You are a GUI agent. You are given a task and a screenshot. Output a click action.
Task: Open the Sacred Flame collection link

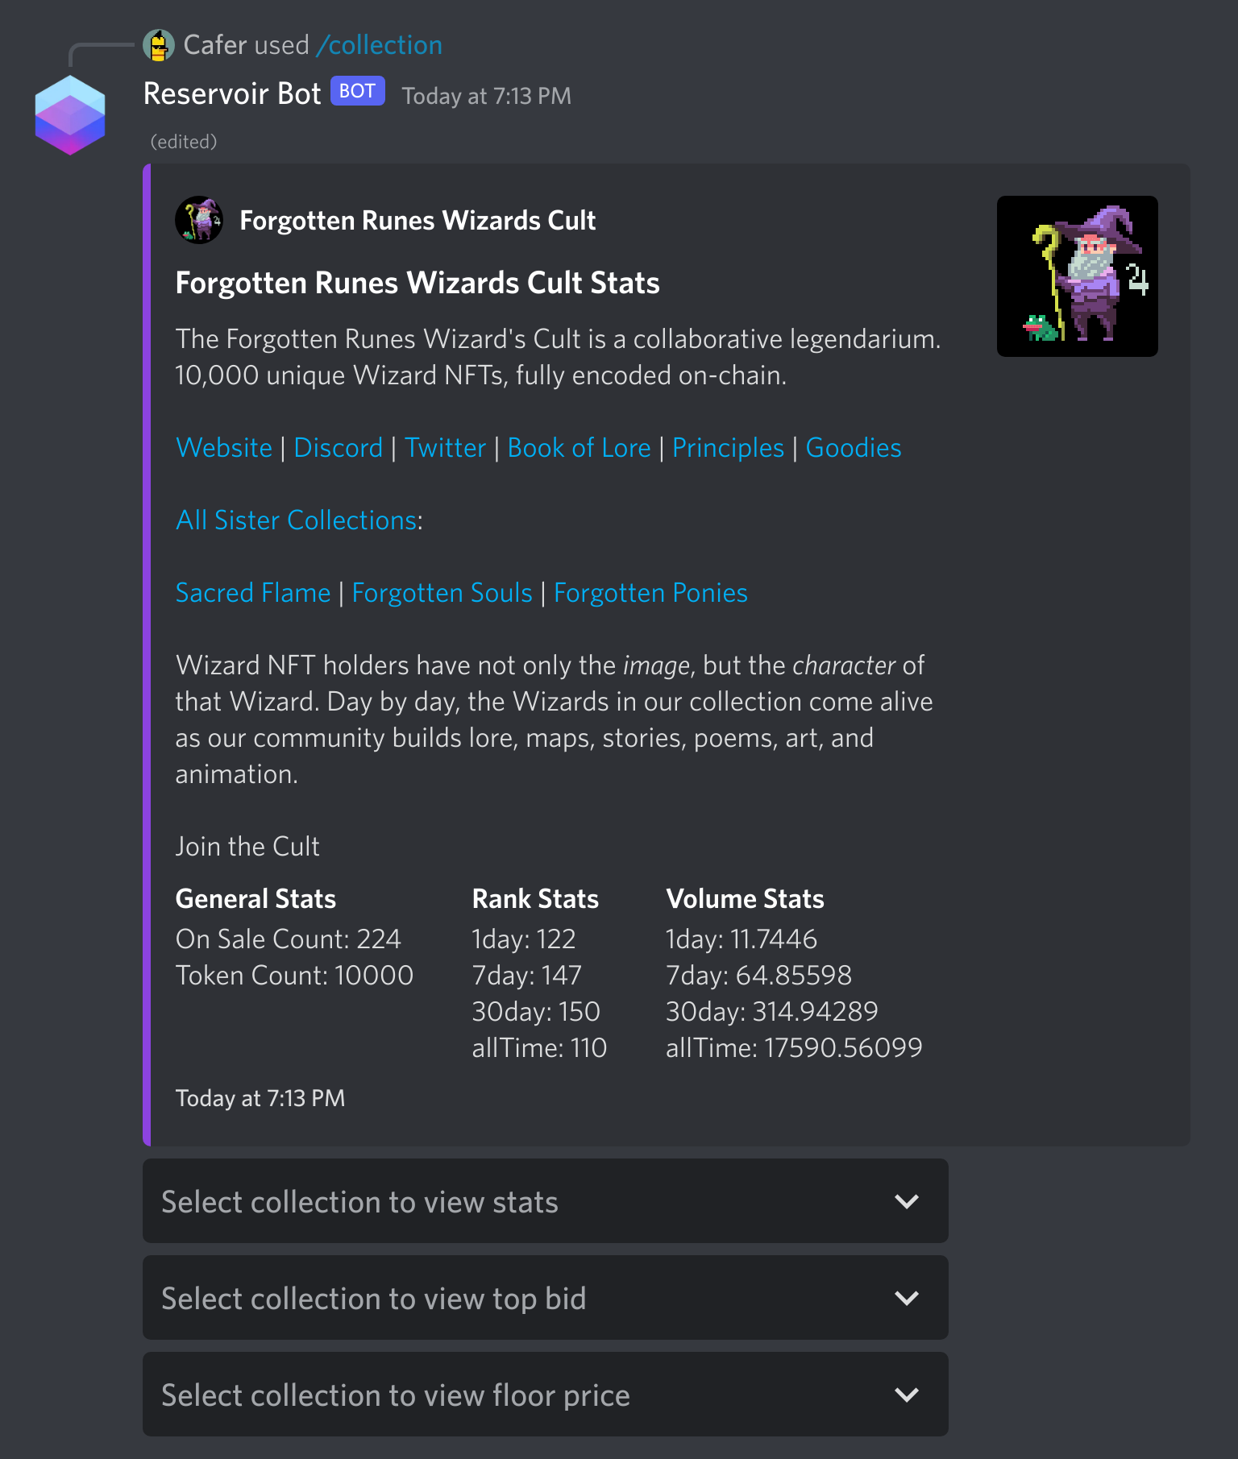pyautogui.click(x=253, y=593)
